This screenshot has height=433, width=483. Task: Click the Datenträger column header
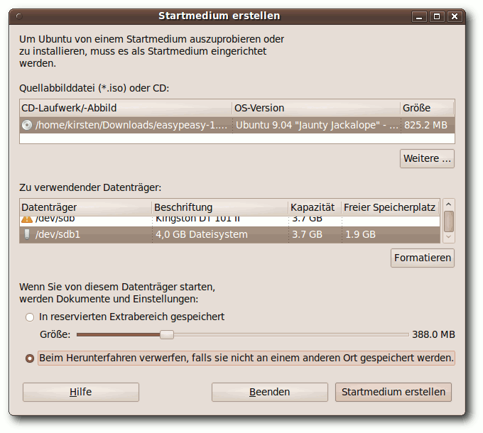coord(85,207)
